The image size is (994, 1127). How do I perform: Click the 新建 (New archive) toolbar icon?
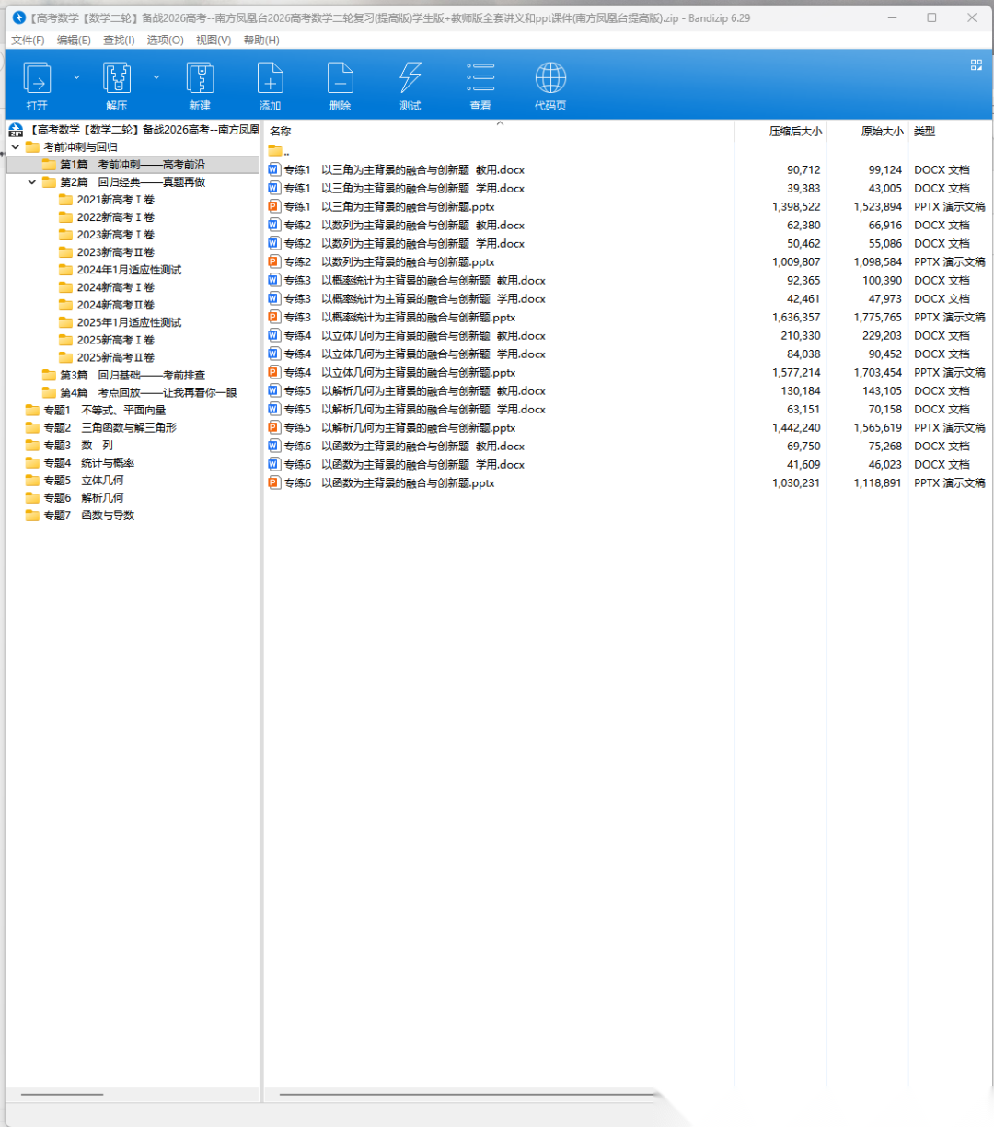(x=200, y=79)
